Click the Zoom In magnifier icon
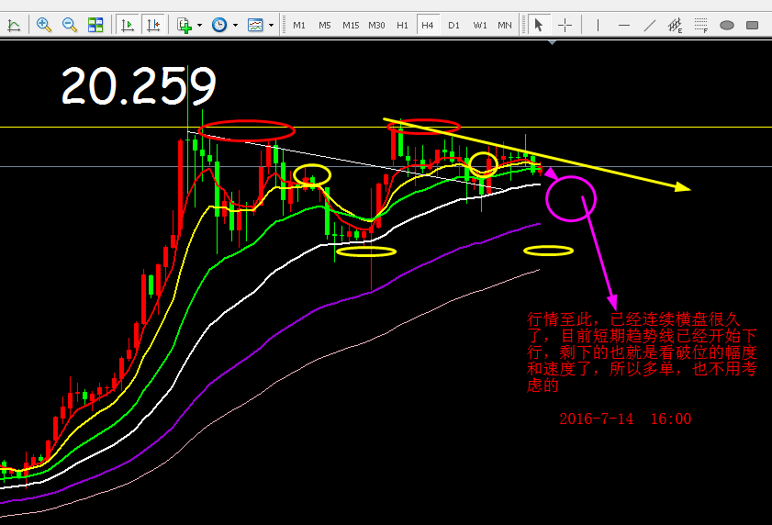Image resolution: width=772 pixels, height=525 pixels. click(x=44, y=25)
